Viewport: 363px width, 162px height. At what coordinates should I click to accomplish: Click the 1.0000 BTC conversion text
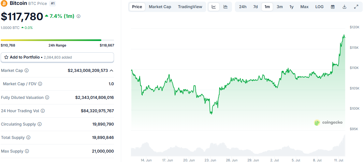(10, 28)
